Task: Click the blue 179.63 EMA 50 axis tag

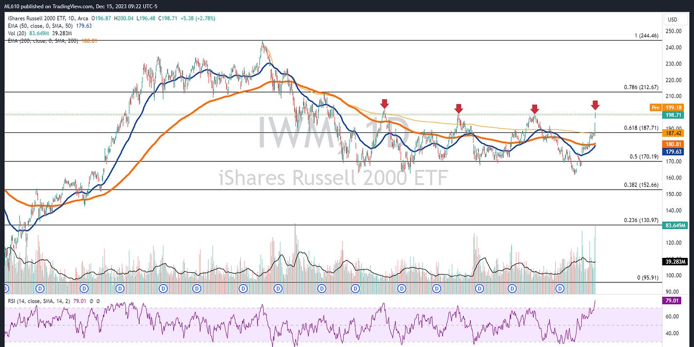Action: tap(673, 152)
